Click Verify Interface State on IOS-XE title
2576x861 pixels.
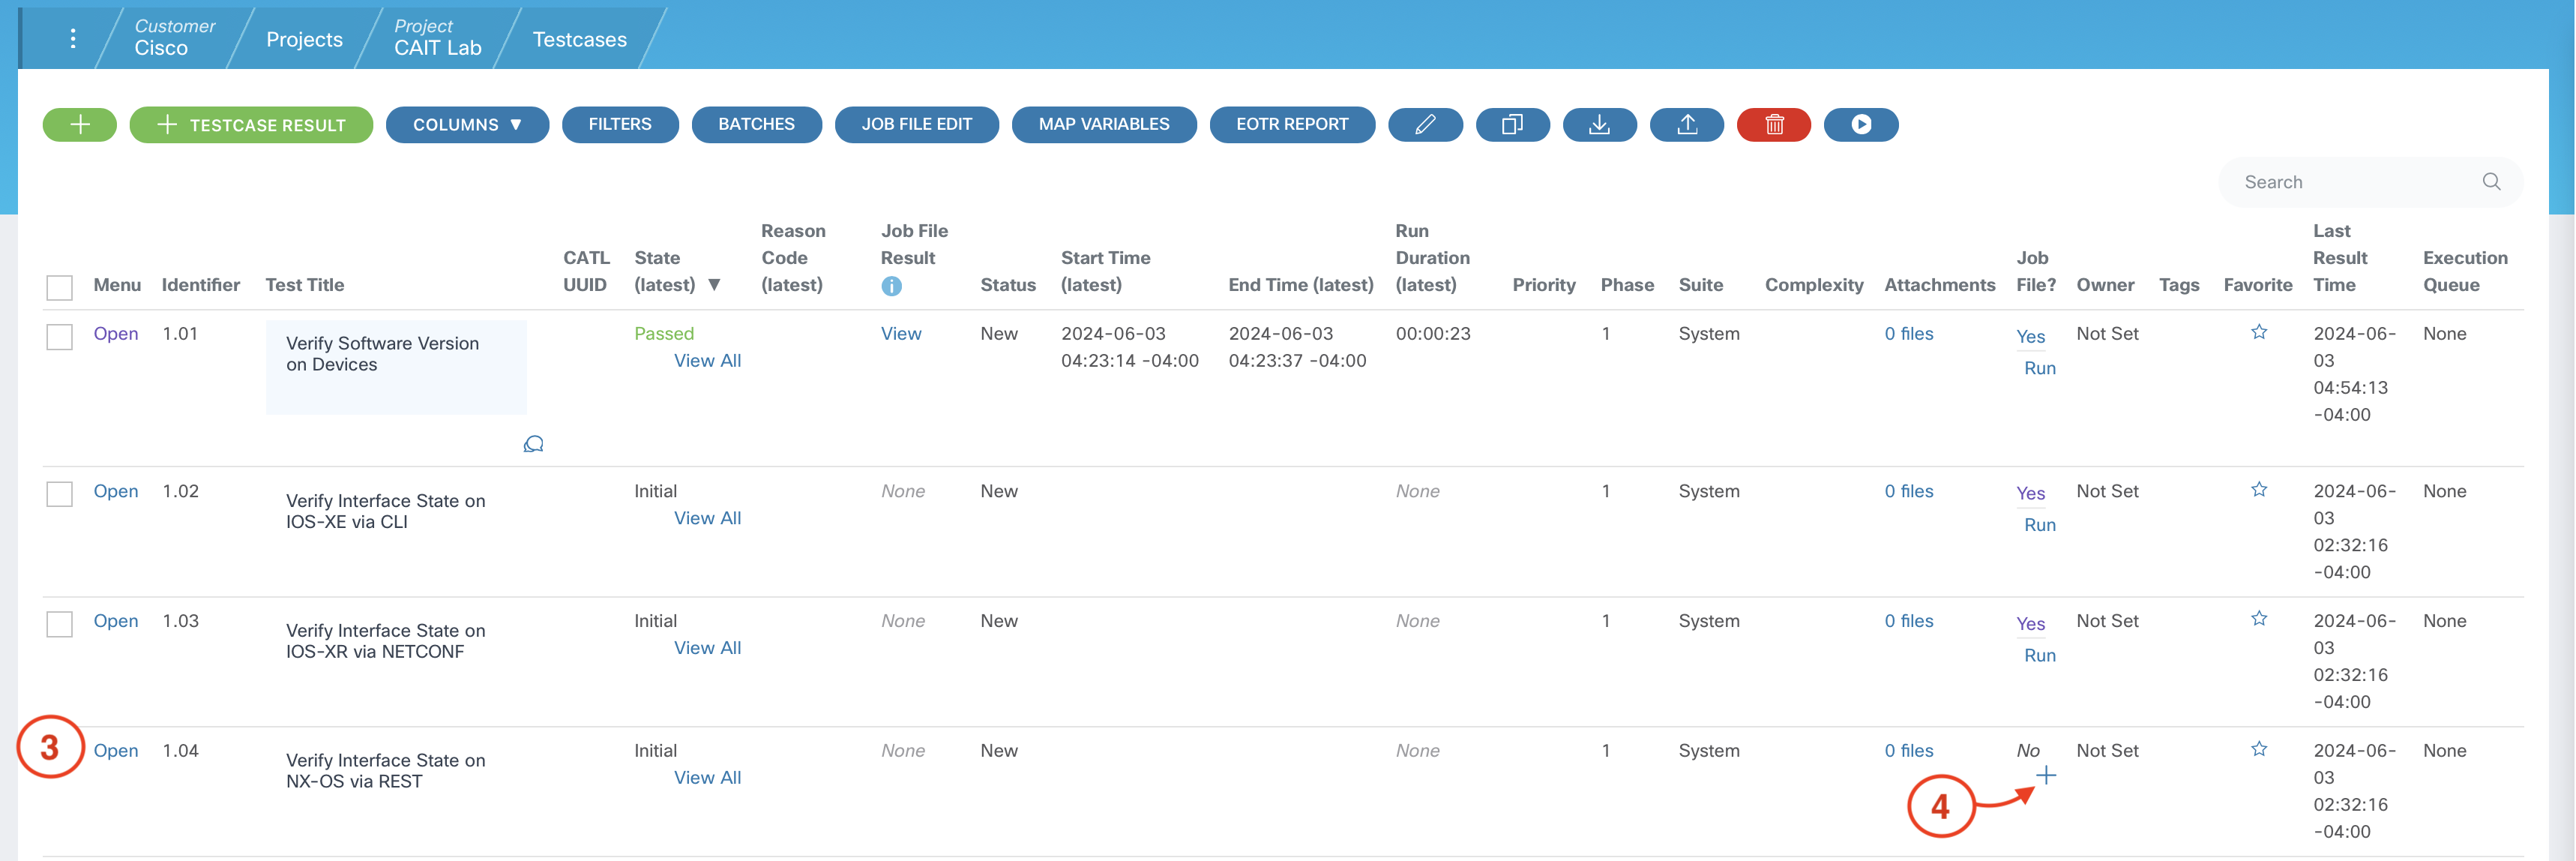click(x=386, y=511)
